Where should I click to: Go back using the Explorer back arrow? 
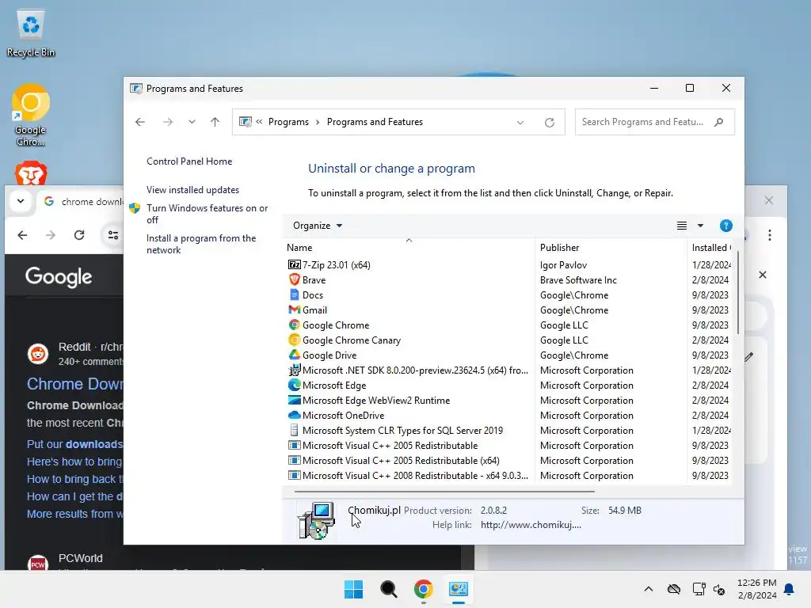coord(139,122)
